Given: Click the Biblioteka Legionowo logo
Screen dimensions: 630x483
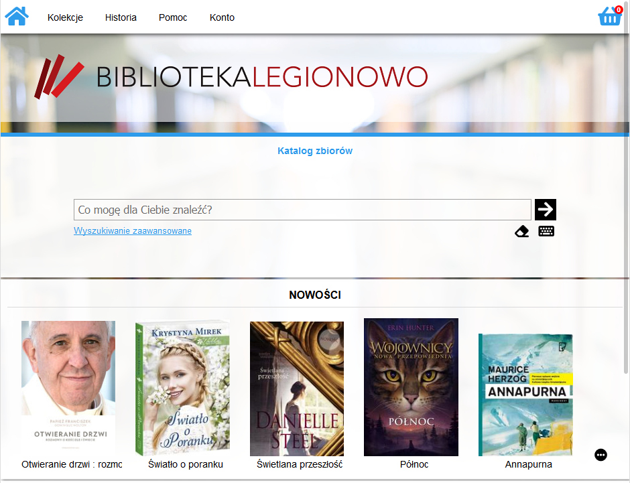Looking at the screenshot, I should click(231, 76).
